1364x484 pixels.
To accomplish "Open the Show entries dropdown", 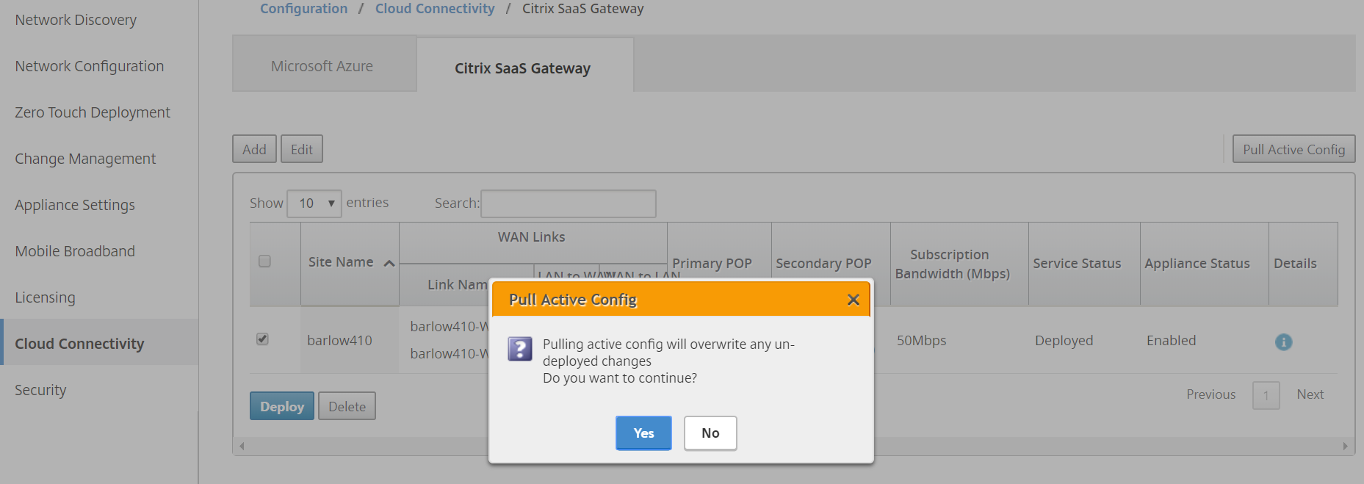I will 314,203.
